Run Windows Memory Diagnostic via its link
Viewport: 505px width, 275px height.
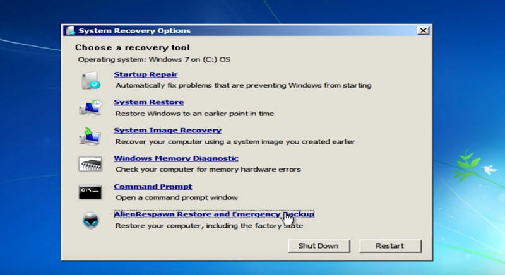pyautogui.click(x=175, y=158)
